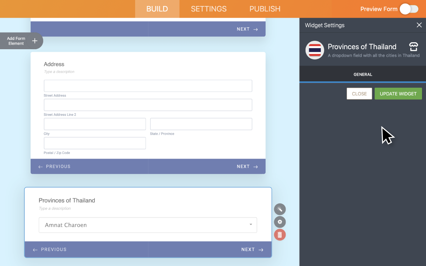Viewport: 426px width, 266px height.
Task: Click the white CLOSE button
Action: pos(359,94)
